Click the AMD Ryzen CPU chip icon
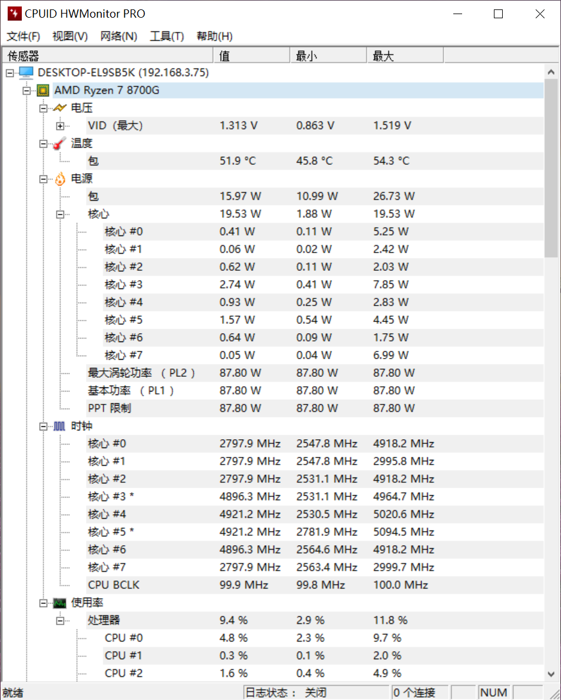The image size is (561, 700). pos(43,91)
